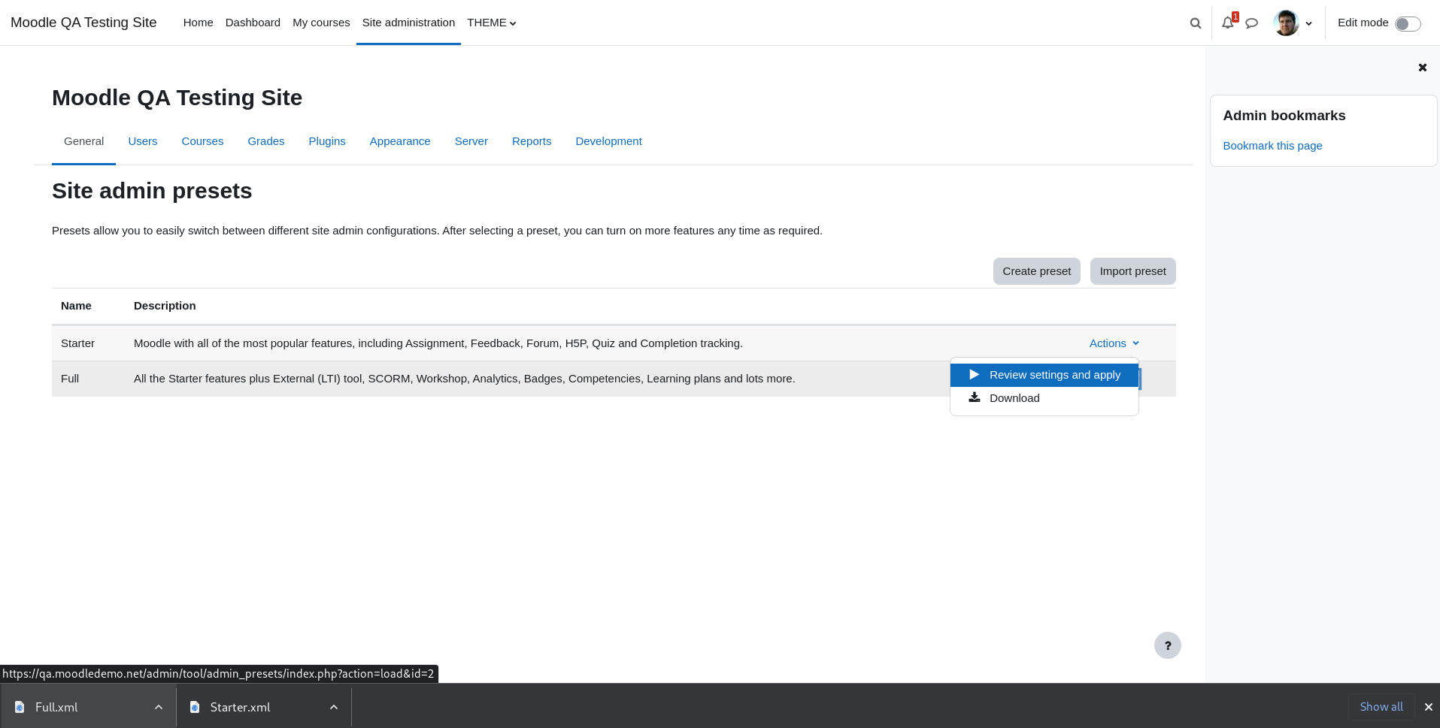Open the THEME dropdown menu
The image size is (1440, 728).
pyautogui.click(x=492, y=23)
